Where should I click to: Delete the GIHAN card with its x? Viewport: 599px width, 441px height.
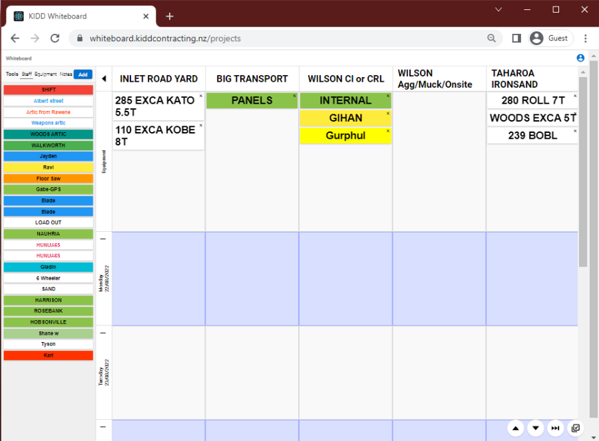click(x=387, y=114)
